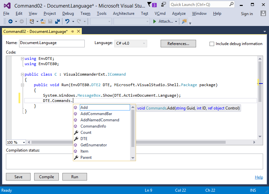Open the New Project dropdown arrow
269x194 pixels.
(37, 21)
